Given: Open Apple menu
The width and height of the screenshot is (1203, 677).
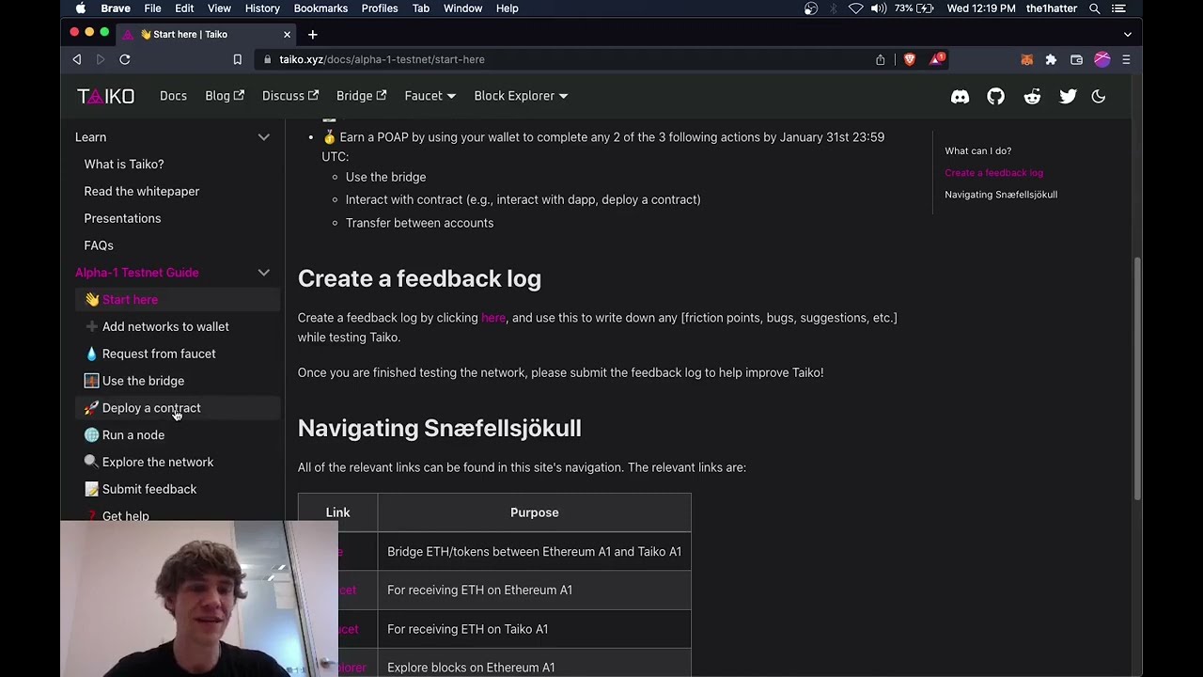Looking at the screenshot, I should [x=81, y=8].
